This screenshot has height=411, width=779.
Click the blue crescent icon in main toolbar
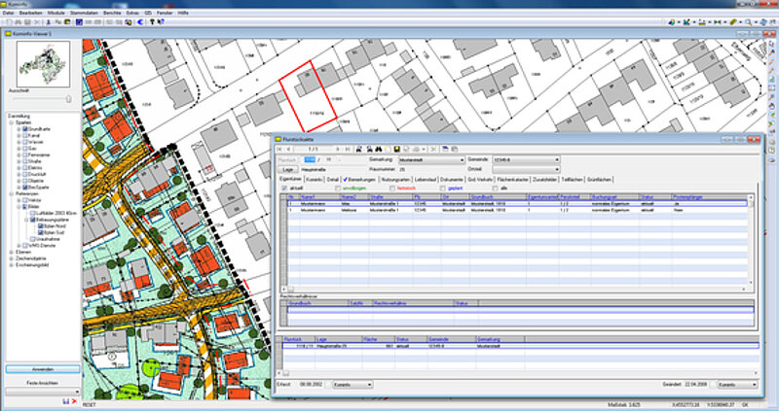140,21
